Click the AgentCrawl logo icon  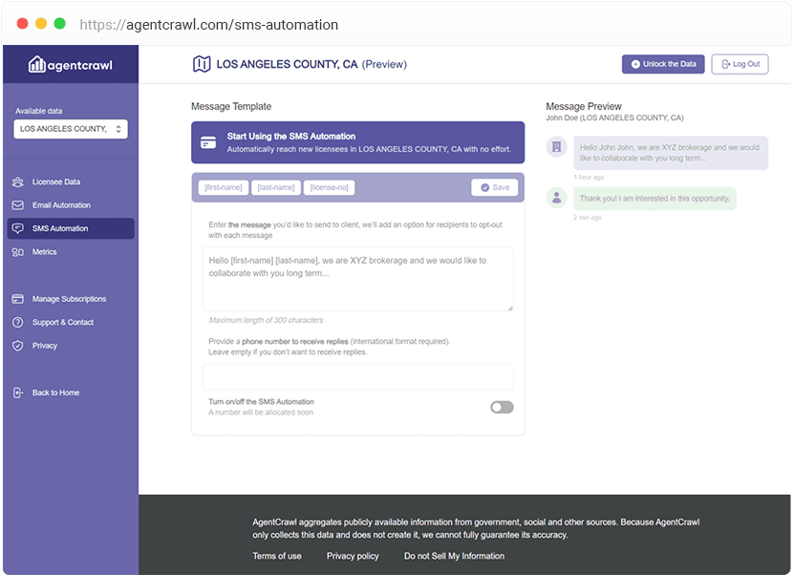[37, 64]
